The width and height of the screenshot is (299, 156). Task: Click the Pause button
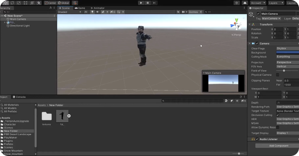tap(148, 3)
